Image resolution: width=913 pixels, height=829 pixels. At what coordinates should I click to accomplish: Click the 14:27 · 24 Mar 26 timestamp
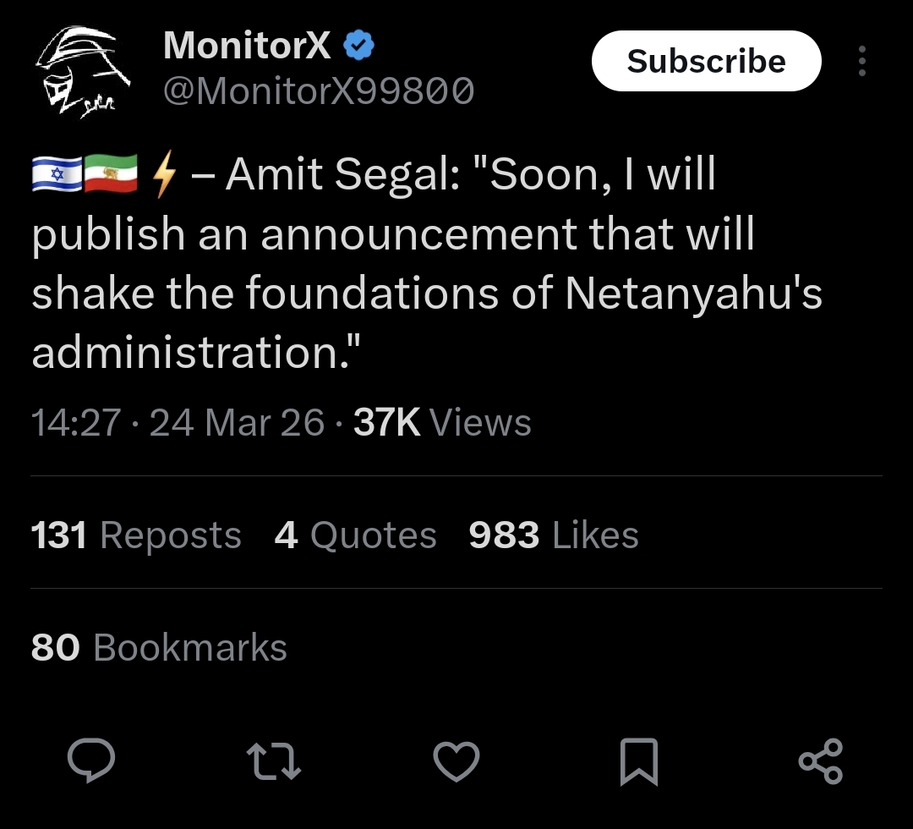[178, 422]
